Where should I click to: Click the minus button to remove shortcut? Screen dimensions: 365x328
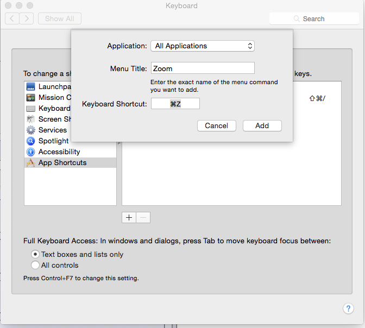(143, 217)
